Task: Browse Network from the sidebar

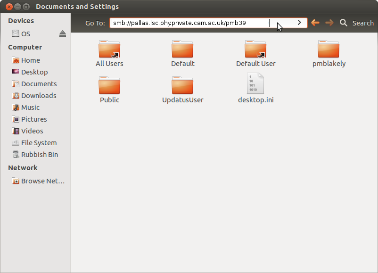Action: 42,181
